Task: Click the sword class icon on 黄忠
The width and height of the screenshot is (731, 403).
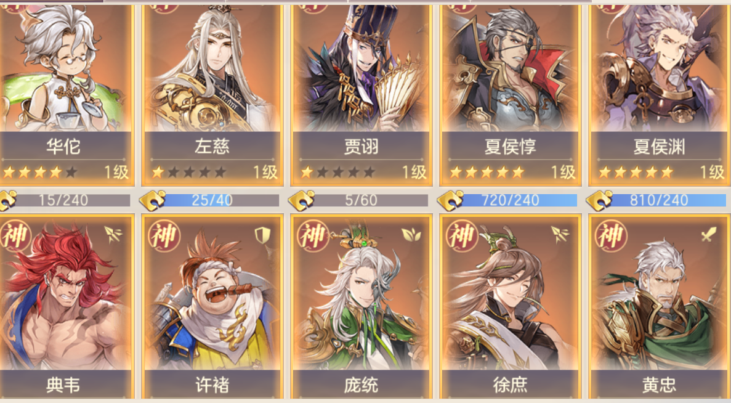Action: click(x=709, y=235)
